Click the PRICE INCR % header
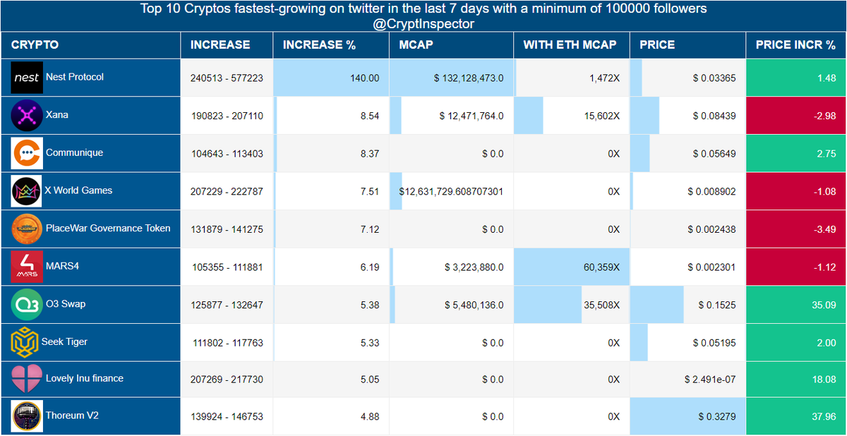This screenshot has width=847, height=436. pyautogui.click(x=795, y=44)
